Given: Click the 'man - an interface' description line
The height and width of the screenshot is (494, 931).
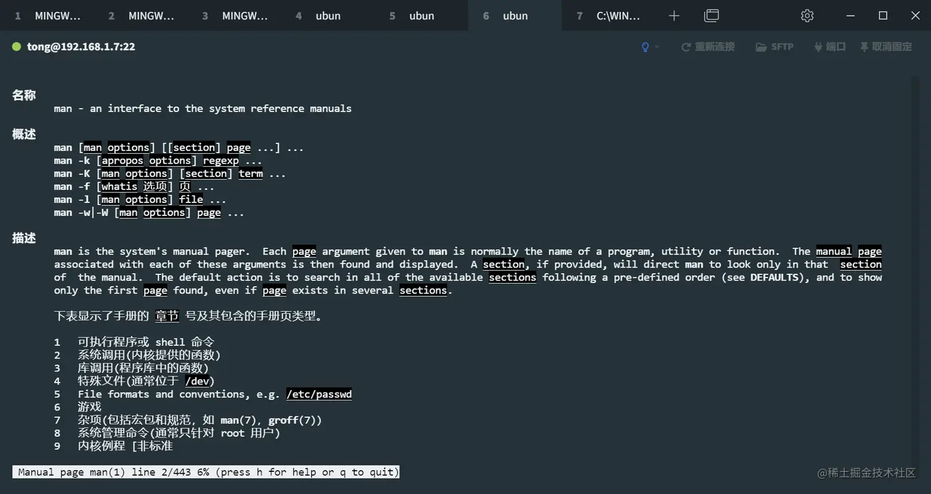Looking at the screenshot, I should (203, 108).
